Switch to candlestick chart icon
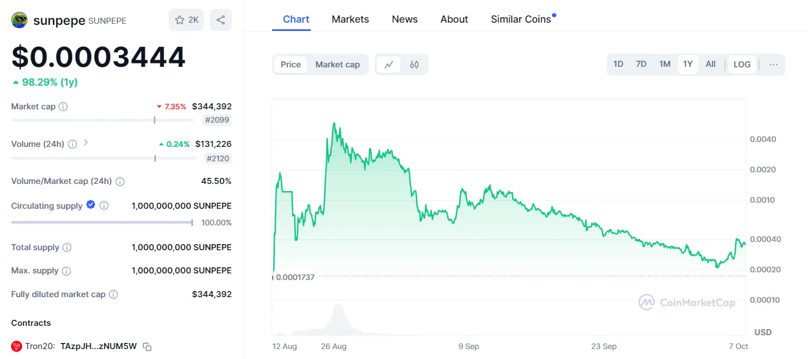 point(414,65)
